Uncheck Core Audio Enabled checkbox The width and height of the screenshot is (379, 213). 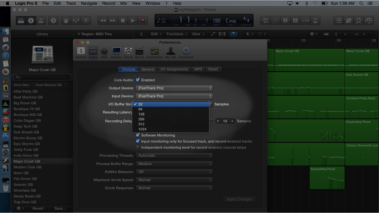coord(138,80)
